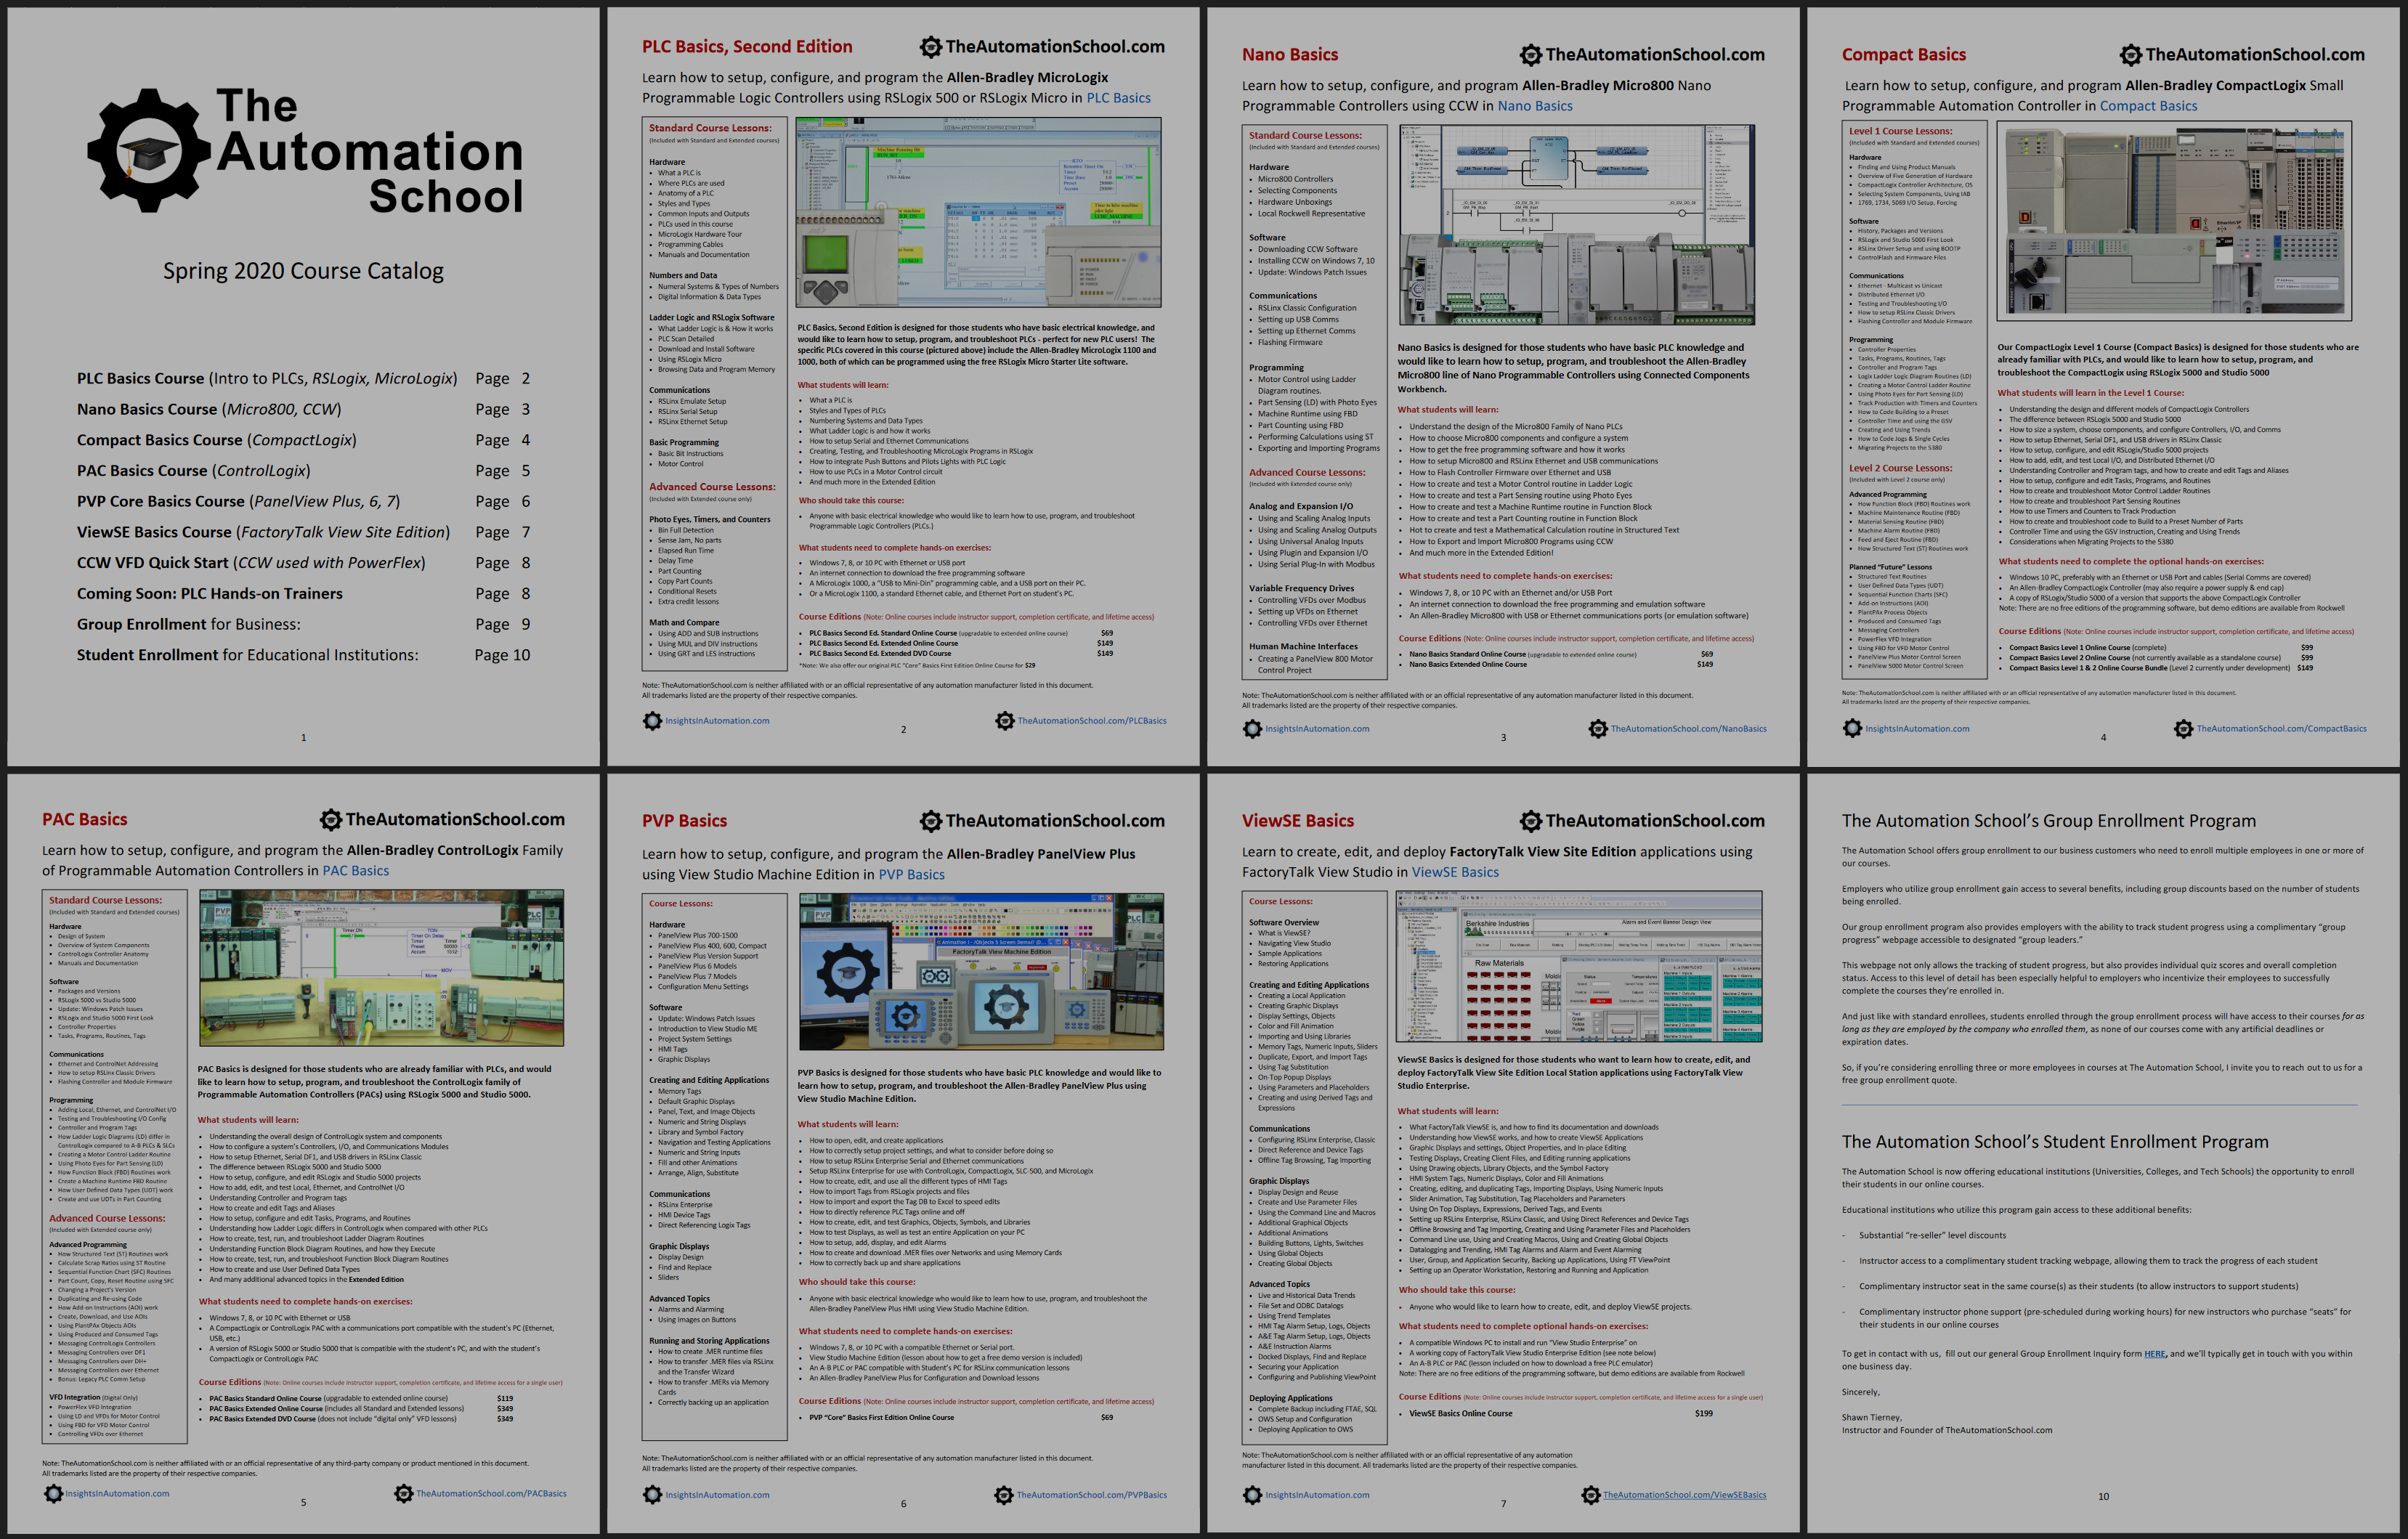Image resolution: width=2408 pixels, height=1539 pixels.
Task: Click gear icon next to TheAutomationSchool.com/CompactBasics footer link
Action: (2183, 729)
